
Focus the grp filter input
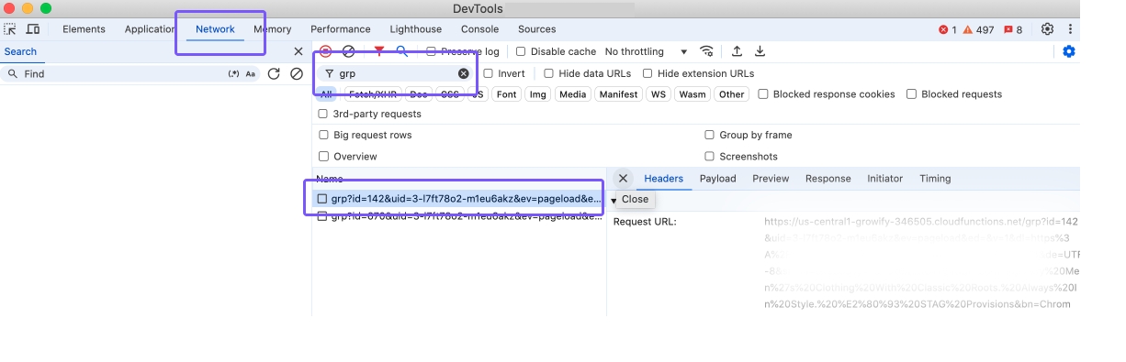tap(396, 73)
